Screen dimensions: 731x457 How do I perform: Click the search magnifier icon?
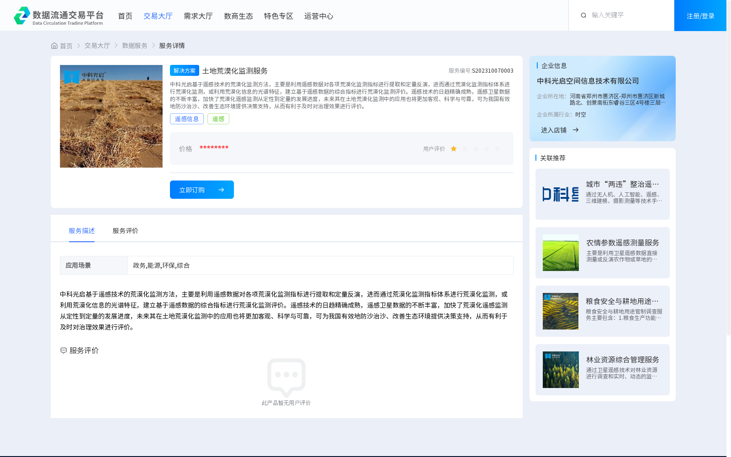pyautogui.click(x=583, y=16)
